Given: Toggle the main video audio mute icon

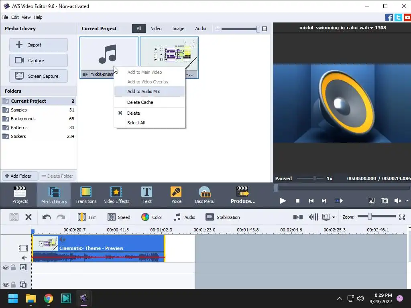Looking at the screenshot, I should click(24, 258).
